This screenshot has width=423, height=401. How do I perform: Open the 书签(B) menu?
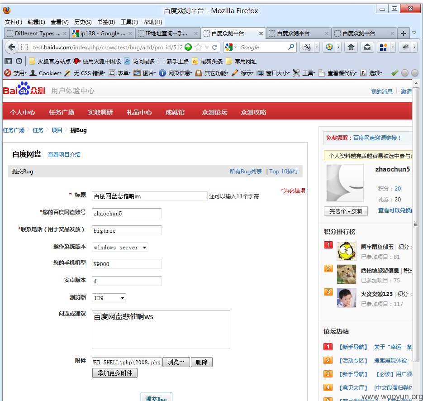106,22
